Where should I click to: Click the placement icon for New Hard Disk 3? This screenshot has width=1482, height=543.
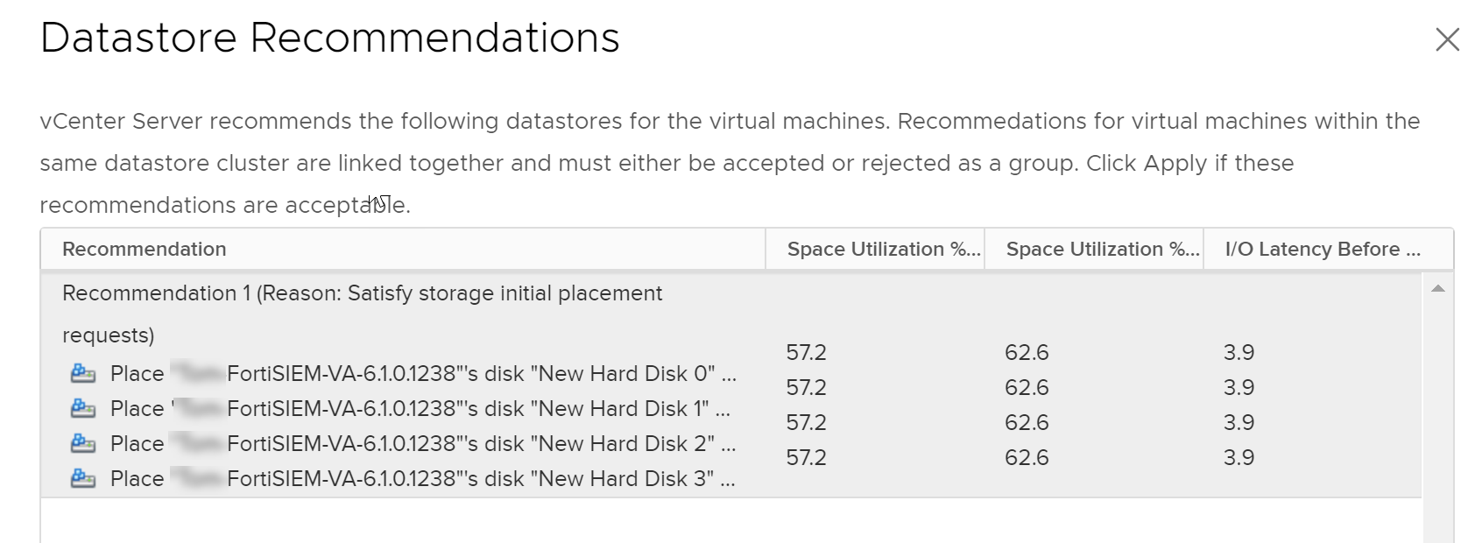click(83, 479)
